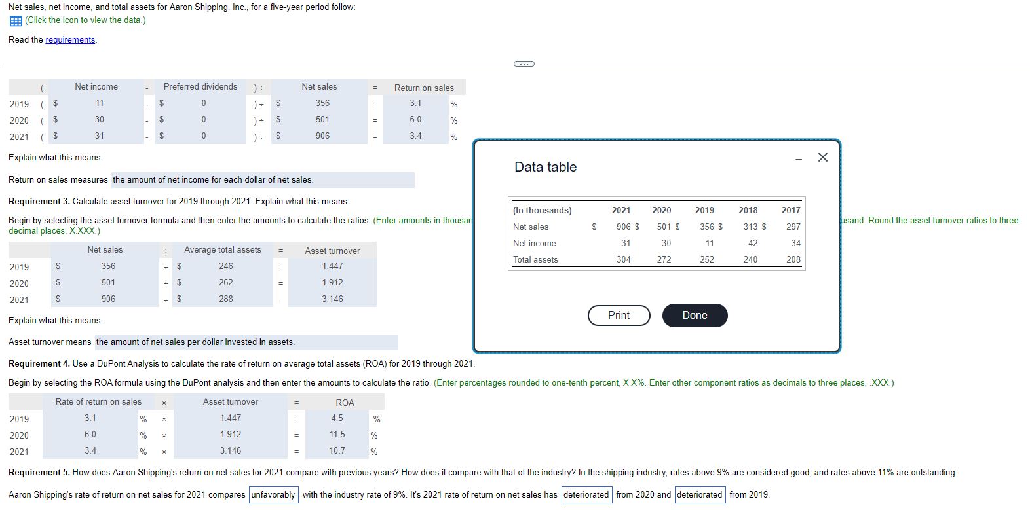Click the 2019 ROA field showing 4.5
Image resolution: width=1030 pixels, height=510 pixels.
tap(337, 418)
